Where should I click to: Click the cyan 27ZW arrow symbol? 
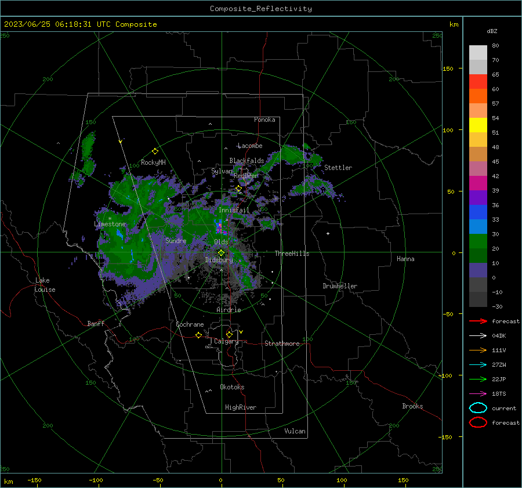click(x=478, y=365)
